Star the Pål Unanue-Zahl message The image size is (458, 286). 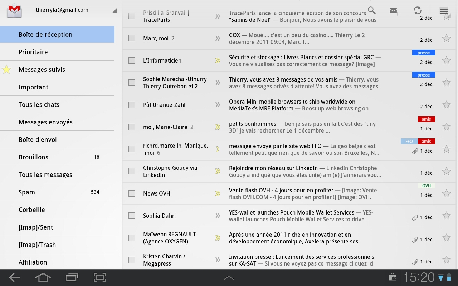pos(446,105)
